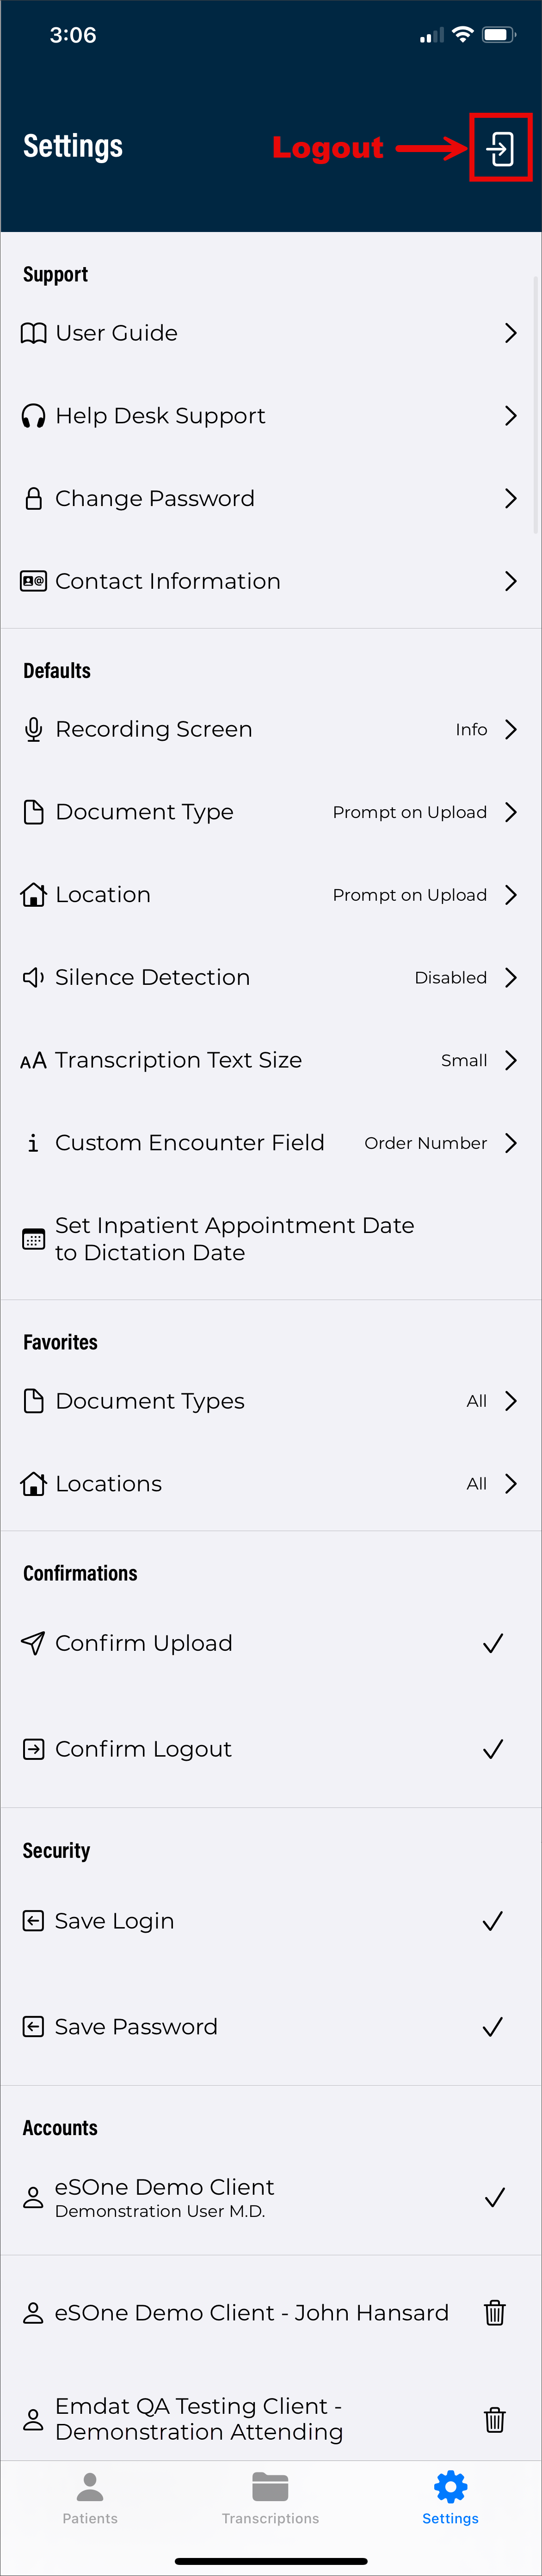Open Contact Information settings

(270, 582)
